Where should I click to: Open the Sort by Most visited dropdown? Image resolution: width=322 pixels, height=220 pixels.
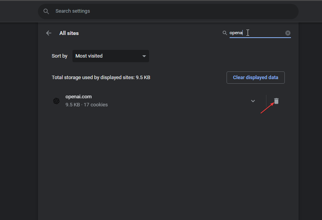coord(111,56)
